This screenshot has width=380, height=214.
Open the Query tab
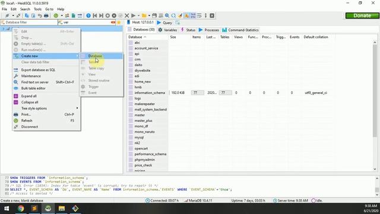point(164,23)
